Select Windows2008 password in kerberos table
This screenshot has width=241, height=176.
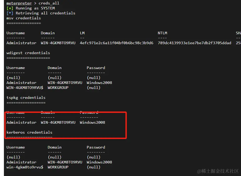(99, 162)
